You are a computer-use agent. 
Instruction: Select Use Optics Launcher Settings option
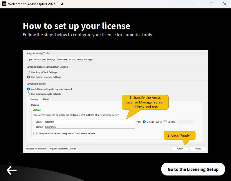28,77
